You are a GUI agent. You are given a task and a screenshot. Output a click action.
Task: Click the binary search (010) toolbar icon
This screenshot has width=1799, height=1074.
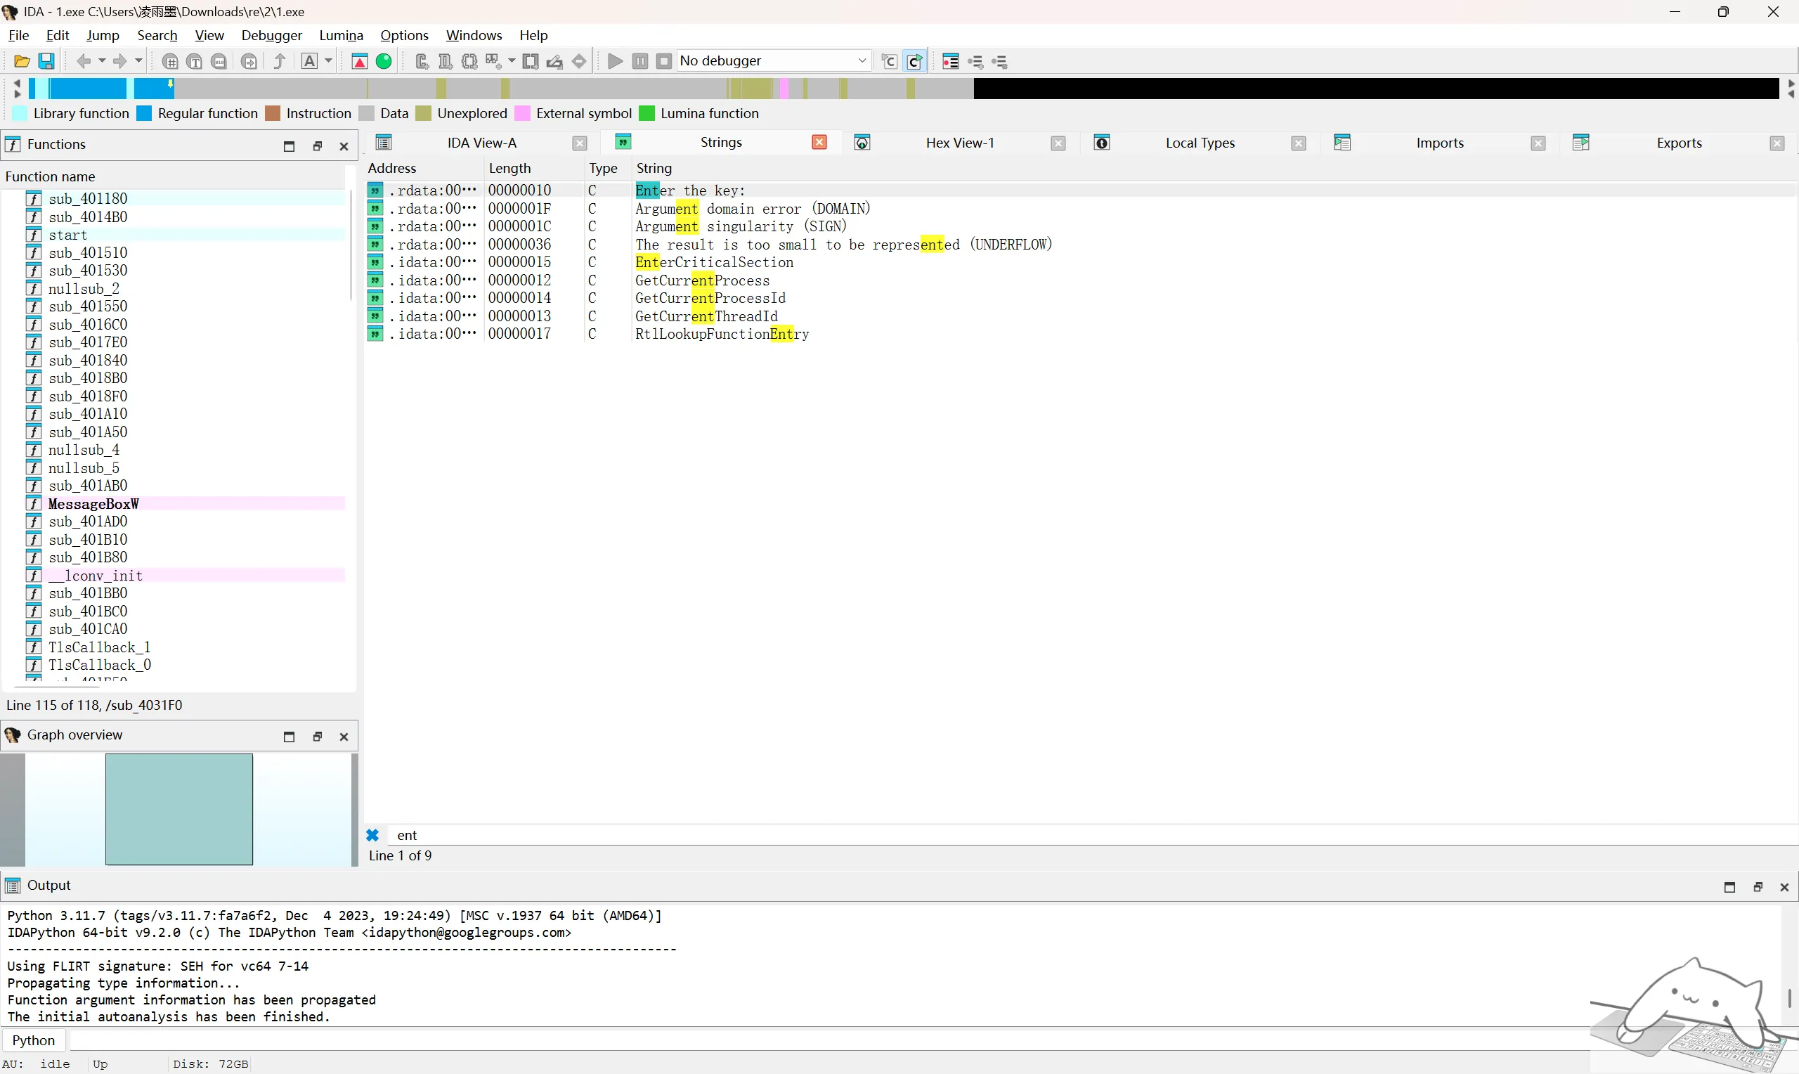pos(219,62)
